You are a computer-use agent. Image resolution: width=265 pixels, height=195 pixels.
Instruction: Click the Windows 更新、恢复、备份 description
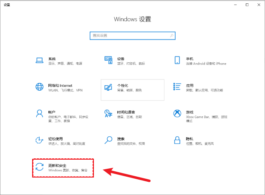coord(68,170)
